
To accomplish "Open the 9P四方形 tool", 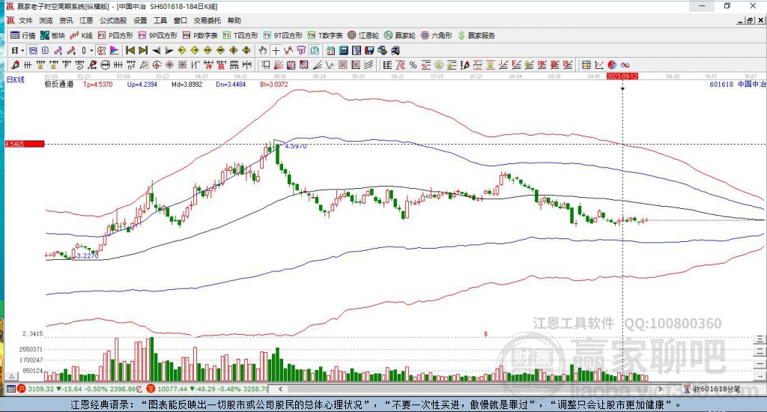I will click(157, 35).
